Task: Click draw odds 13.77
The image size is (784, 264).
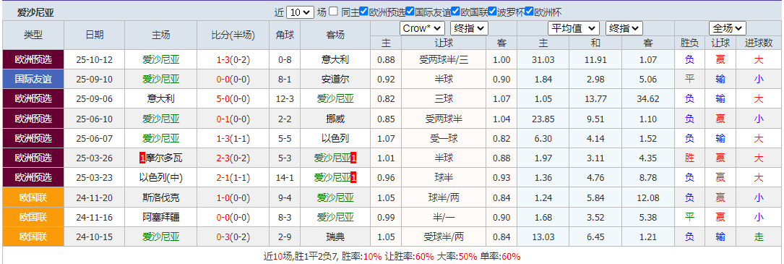Action: coord(595,99)
